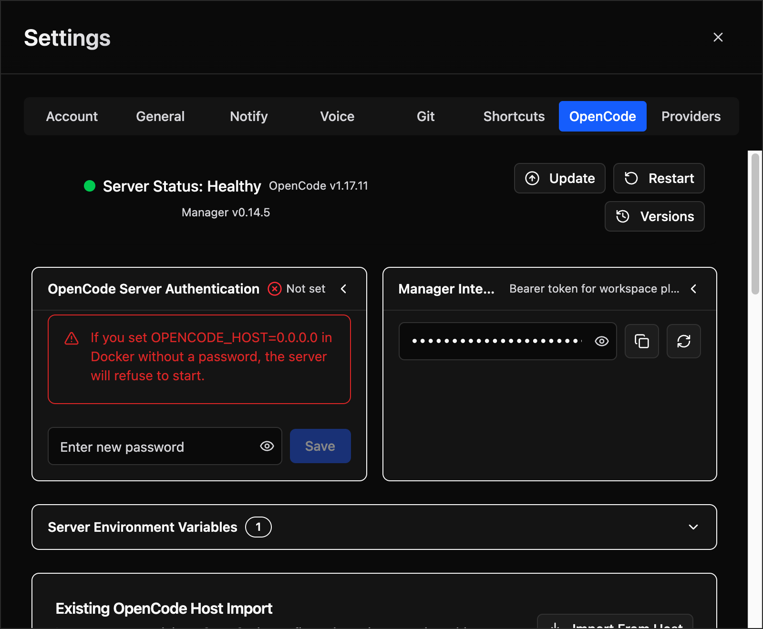Screen dimensions: 763x629
Task: Click the 'Server Status: Healthy' text
Action: click(x=182, y=186)
